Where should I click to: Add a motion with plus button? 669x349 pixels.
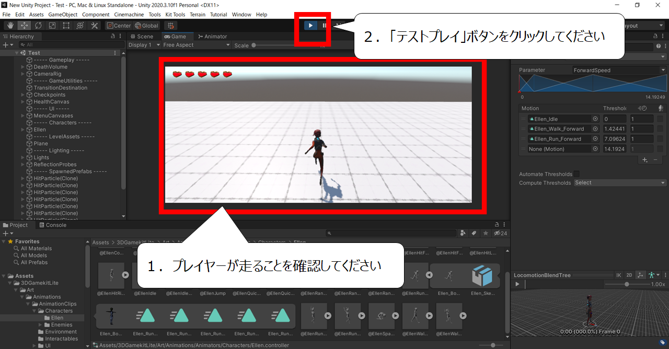click(645, 160)
